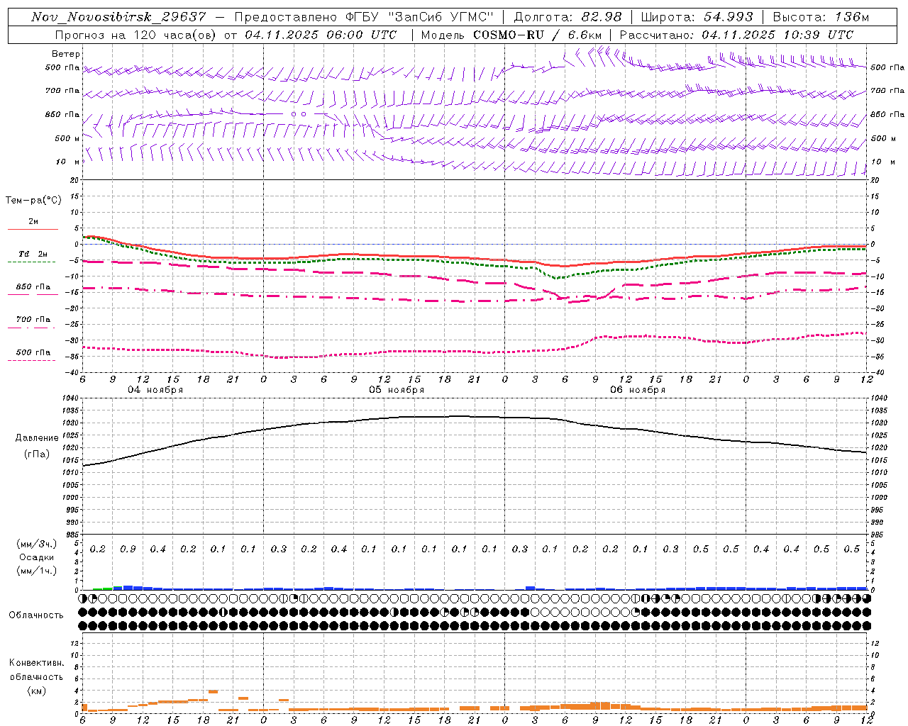Viewport: 908px width, 726px height.
Task: Select the Долгота: 82.98 header field
Action: [x=567, y=17]
